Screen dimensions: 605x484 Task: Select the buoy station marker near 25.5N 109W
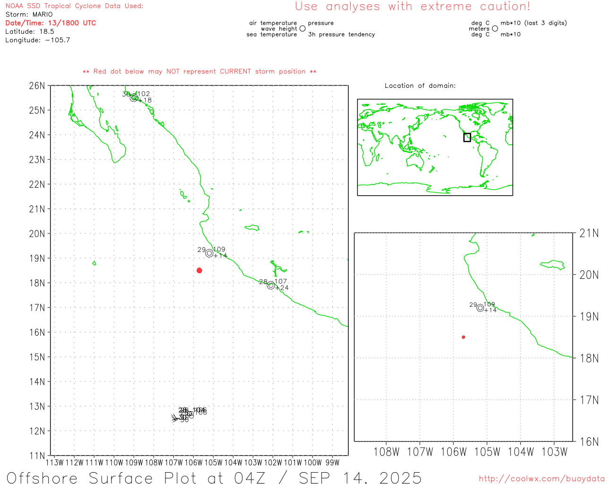(134, 98)
